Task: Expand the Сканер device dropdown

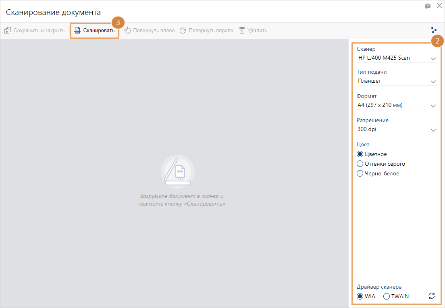Action: [x=433, y=58]
